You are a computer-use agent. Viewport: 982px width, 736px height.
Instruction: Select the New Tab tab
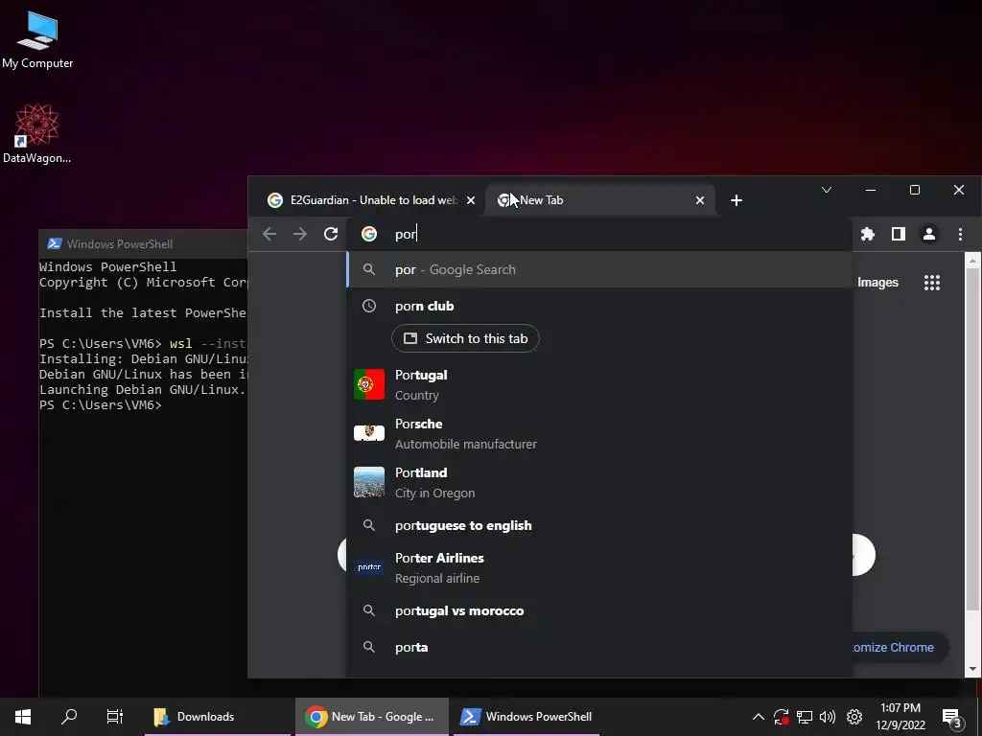[600, 200]
